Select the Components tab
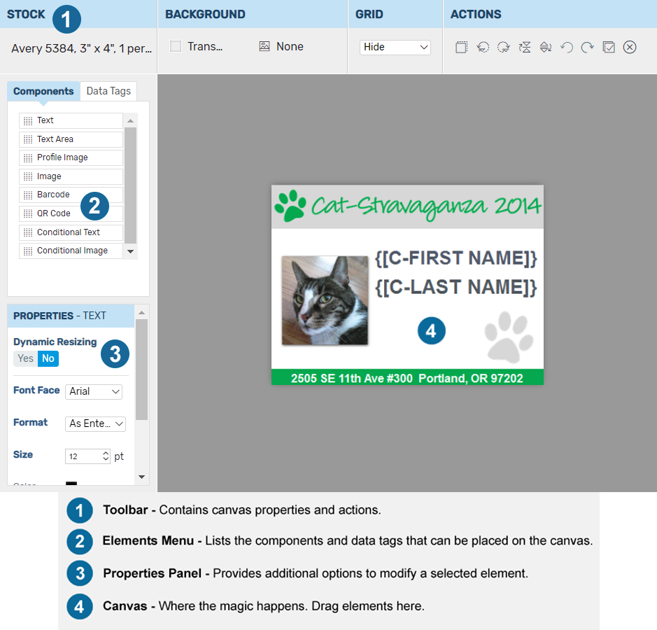This screenshot has height=630, width=657. (x=43, y=91)
